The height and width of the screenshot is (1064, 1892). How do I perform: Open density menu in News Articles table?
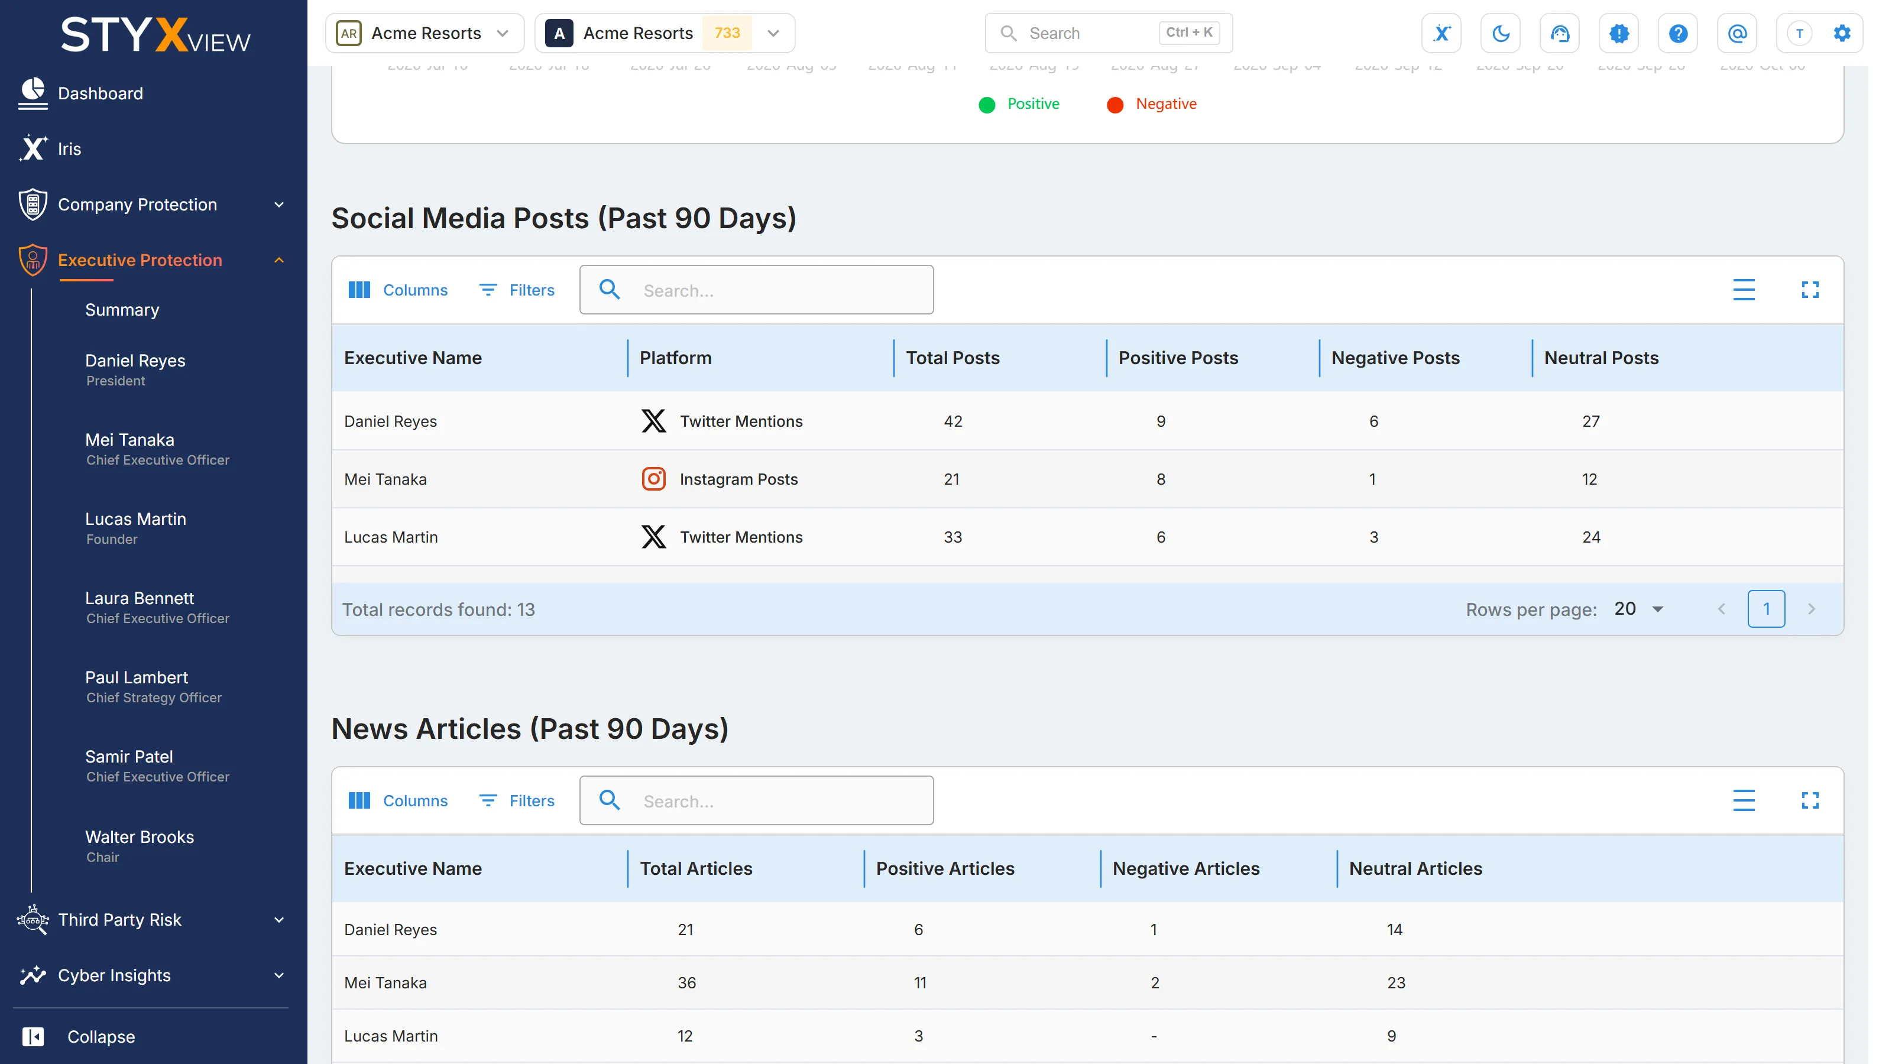coord(1744,800)
